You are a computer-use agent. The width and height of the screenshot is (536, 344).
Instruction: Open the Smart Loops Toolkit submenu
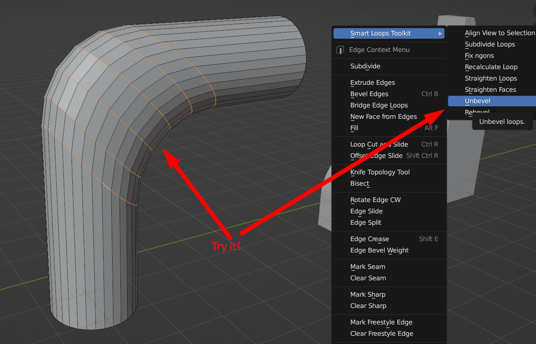click(381, 33)
